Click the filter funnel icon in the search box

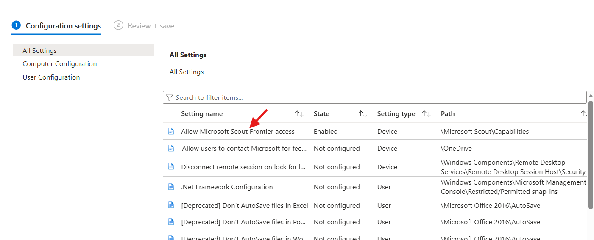click(169, 97)
